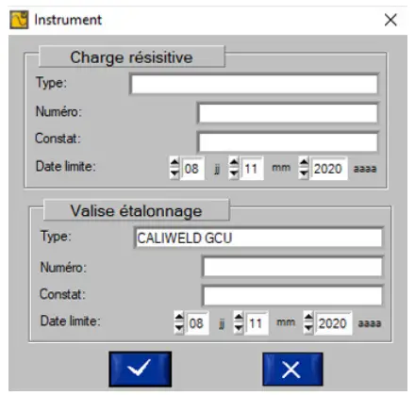This screenshot has width=415, height=395.
Task: Click the Valise étalonnage section header
Action: pyautogui.click(x=136, y=210)
